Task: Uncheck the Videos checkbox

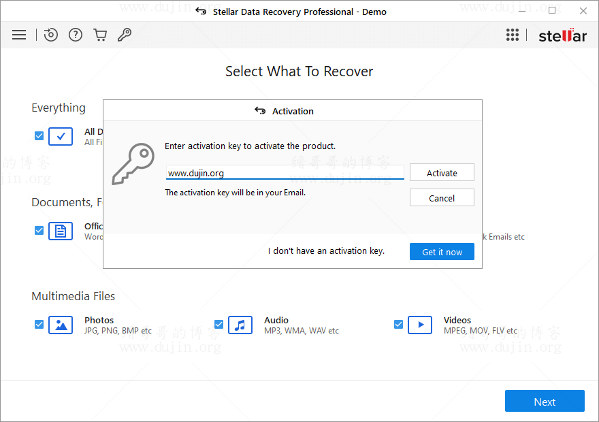Action: (x=398, y=325)
